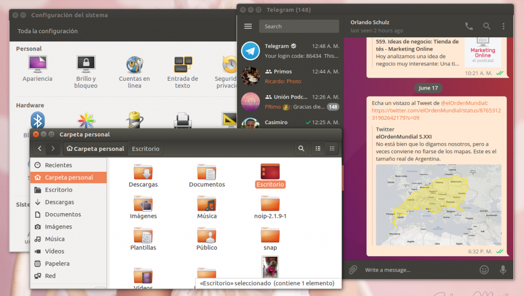Select the Escritorio folder icon

[x=270, y=172]
